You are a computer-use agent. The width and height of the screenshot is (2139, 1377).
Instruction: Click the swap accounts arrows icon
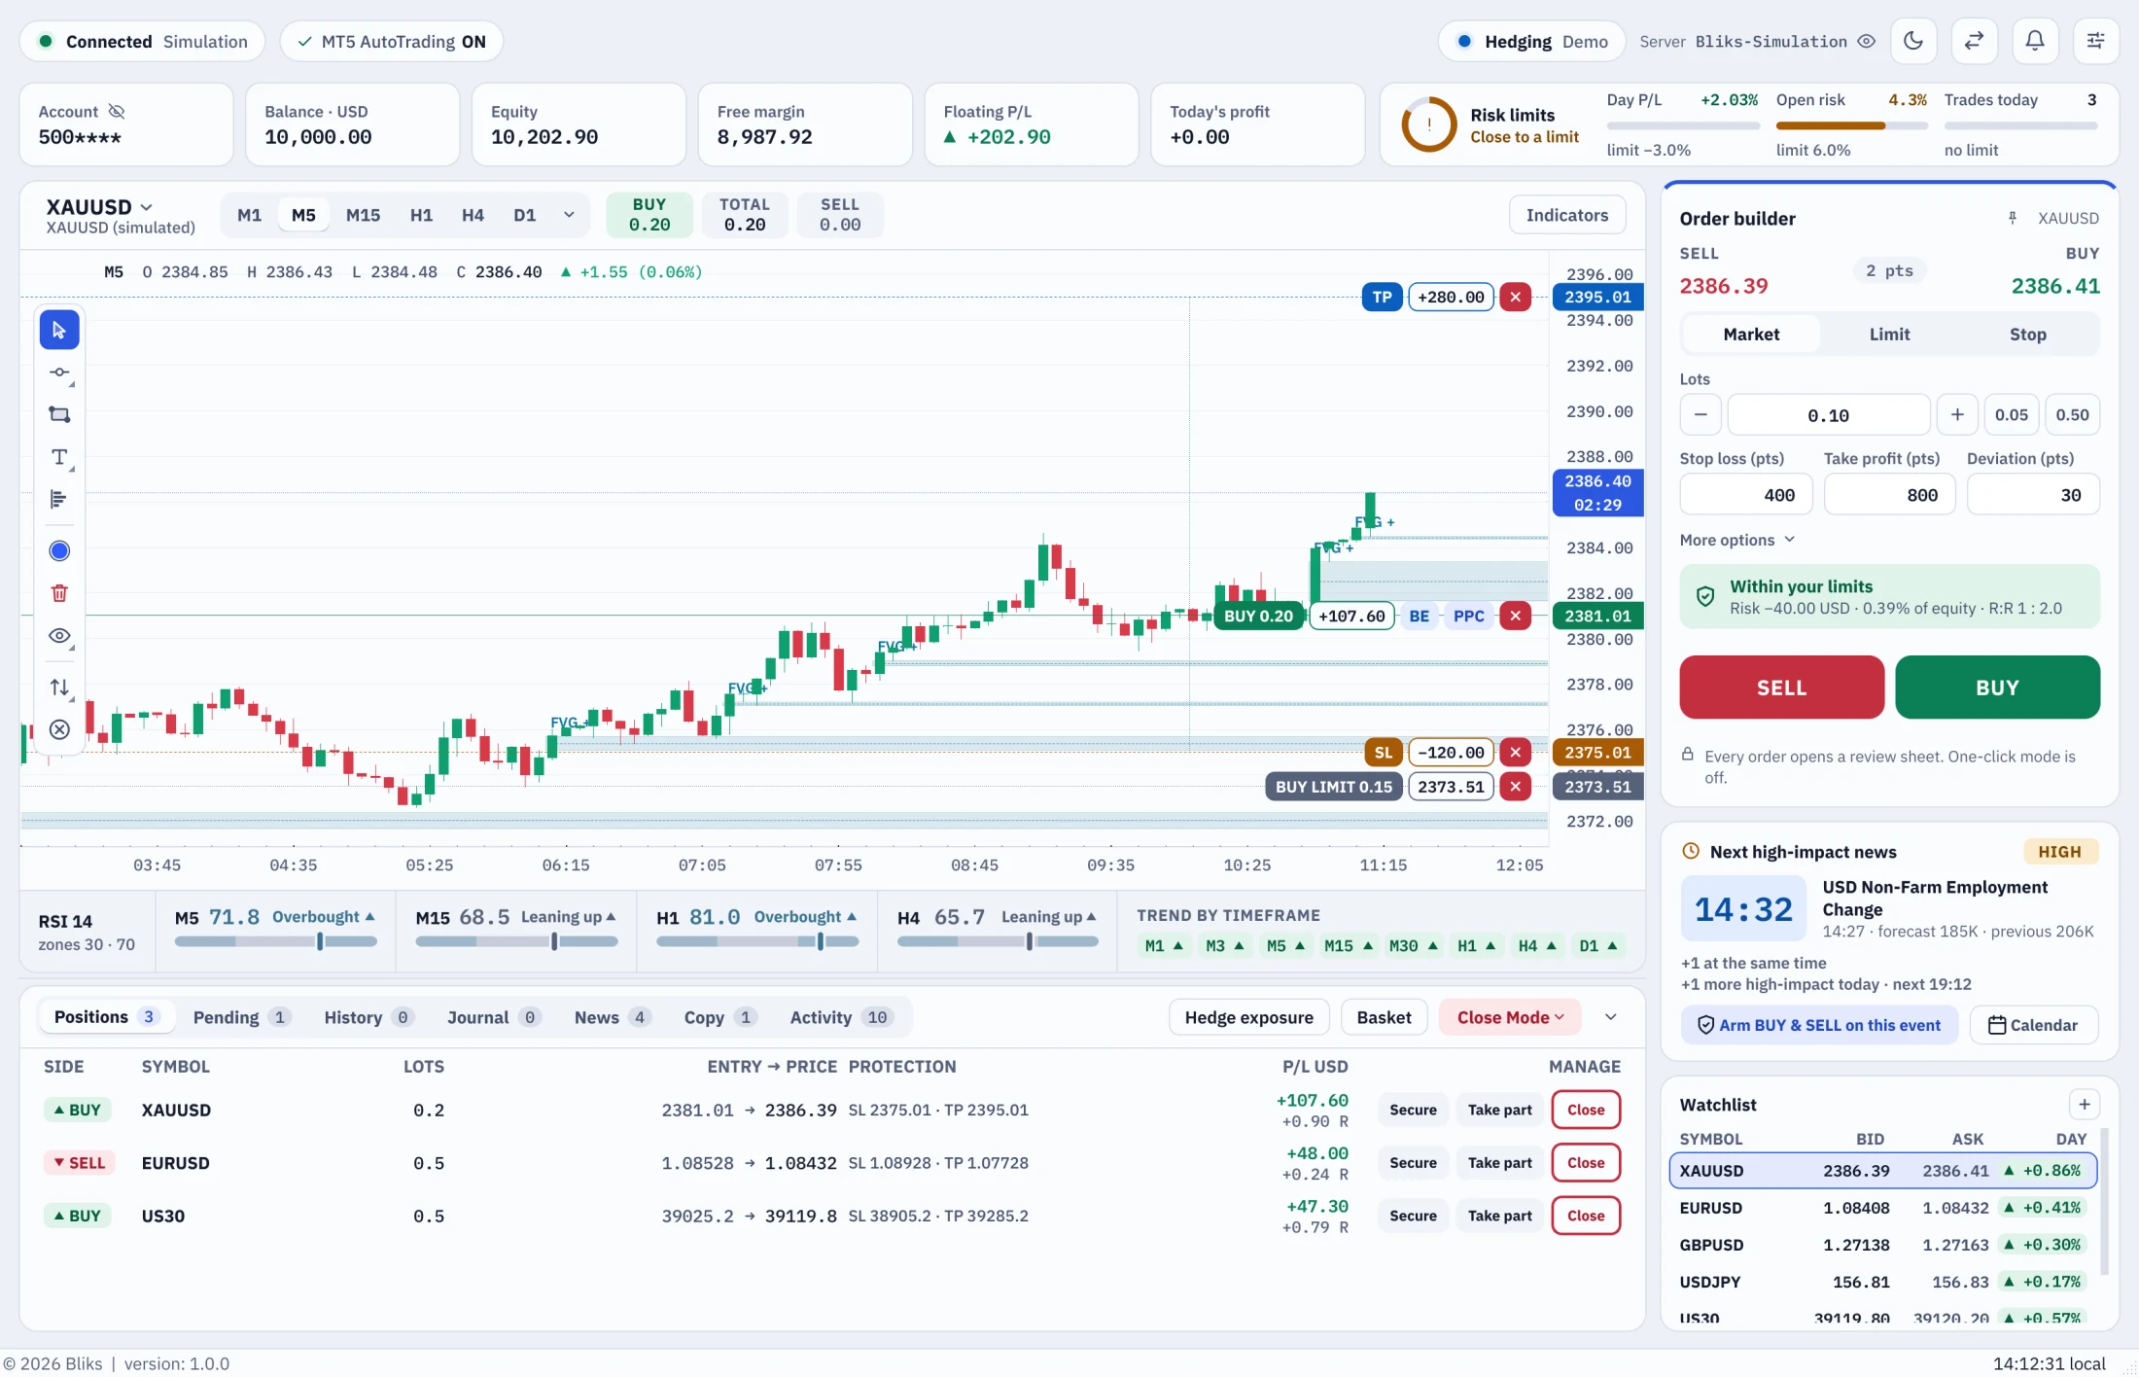[1974, 41]
